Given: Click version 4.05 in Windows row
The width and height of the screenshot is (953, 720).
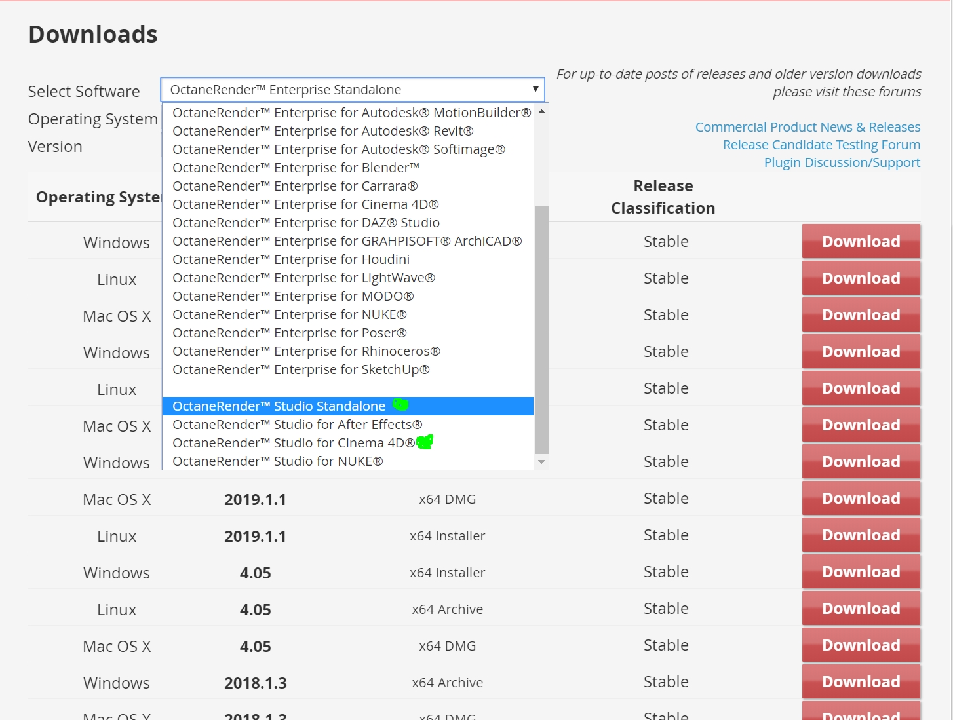Looking at the screenshot, I should [x=256, y=573].
